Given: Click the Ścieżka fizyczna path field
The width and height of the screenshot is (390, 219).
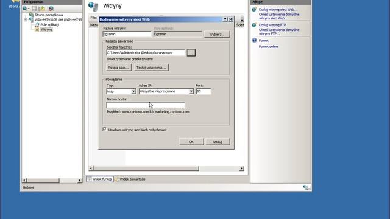Looking at the screenshot, I should pyautogui.click(x=146, y=53).
